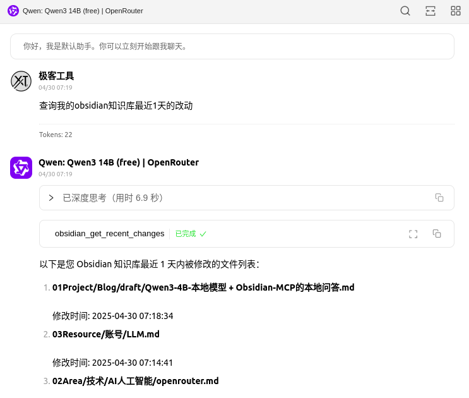Expand the obsidian_get_recent_changes tool call

[x=109, y=234]
